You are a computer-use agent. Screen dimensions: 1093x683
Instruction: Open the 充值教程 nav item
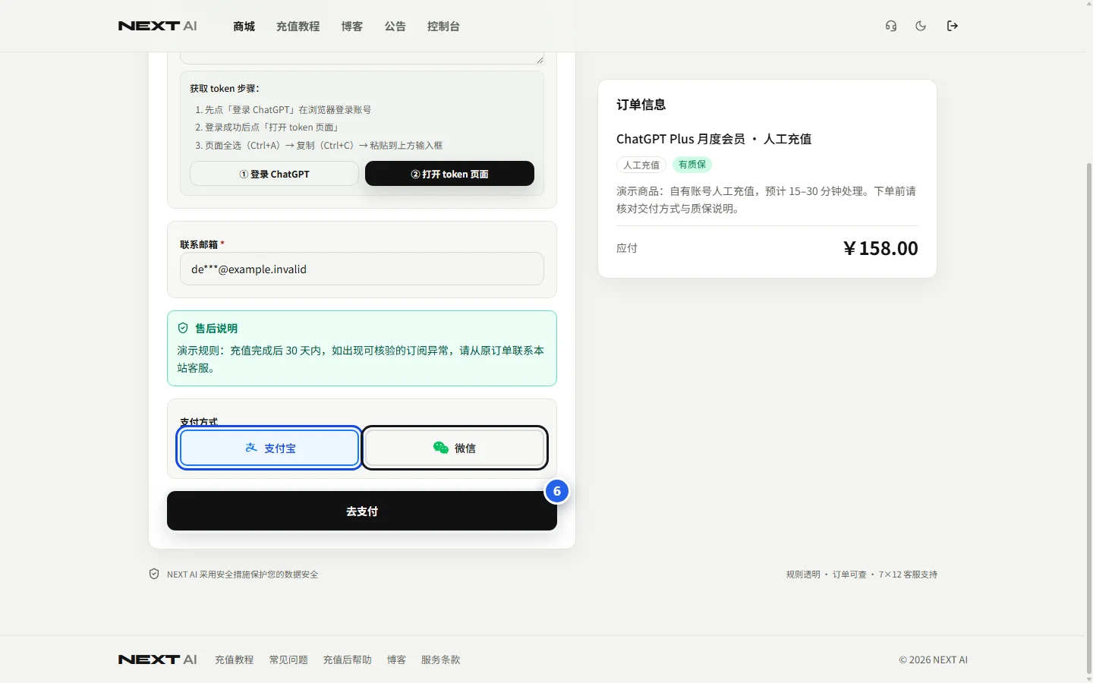click(x=298, y=27)
